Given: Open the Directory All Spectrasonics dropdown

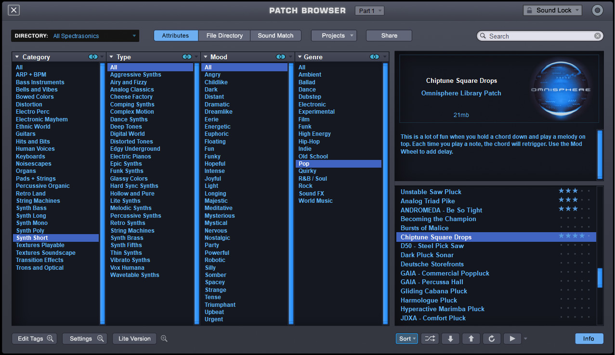Looking at the screenshot, I should point(75,36).
